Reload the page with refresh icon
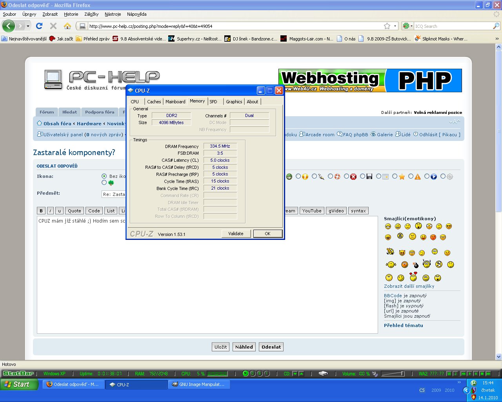This screenshot has width=502, height=402. click(39, 26)
